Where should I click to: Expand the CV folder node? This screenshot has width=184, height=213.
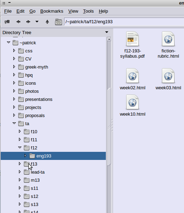tap(14, 59)
